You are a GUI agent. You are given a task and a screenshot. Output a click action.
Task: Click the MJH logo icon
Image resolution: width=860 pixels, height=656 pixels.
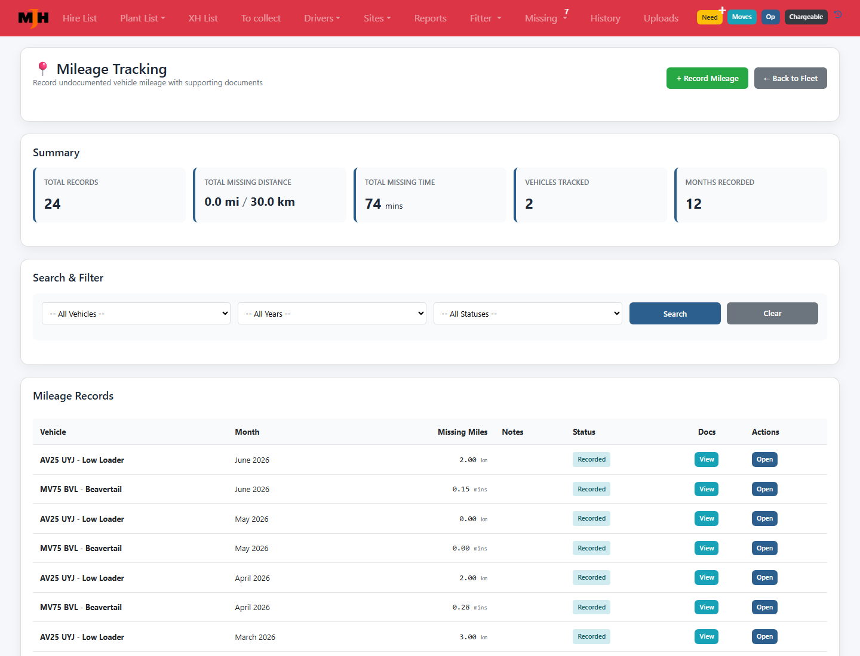(x=33, y=18)
